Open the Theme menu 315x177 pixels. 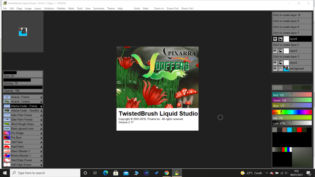(111, 8)
